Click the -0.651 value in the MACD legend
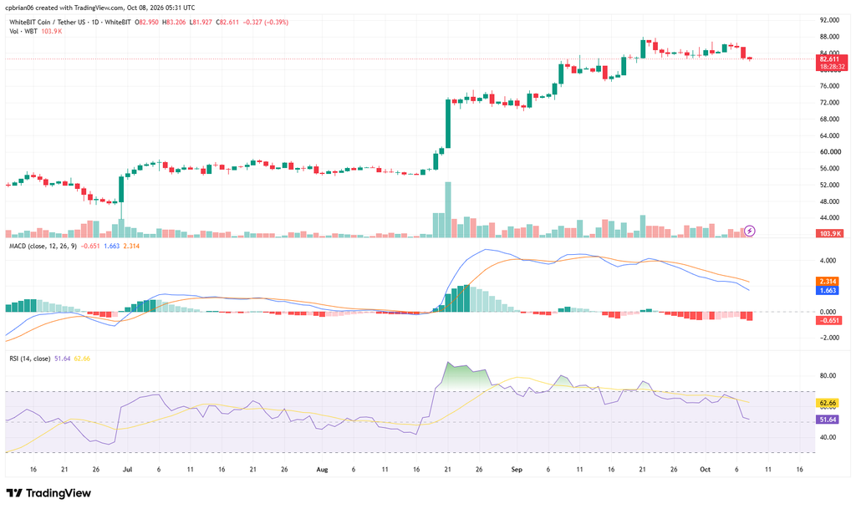 tap(90, 246)
